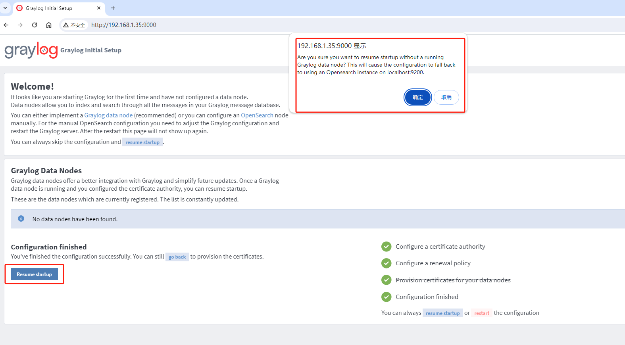Image resolution: width=625 pixels, height=345 pixels.
Task: Click the address bar URL field
Action: pyautogui.click(x=124, y=25)
